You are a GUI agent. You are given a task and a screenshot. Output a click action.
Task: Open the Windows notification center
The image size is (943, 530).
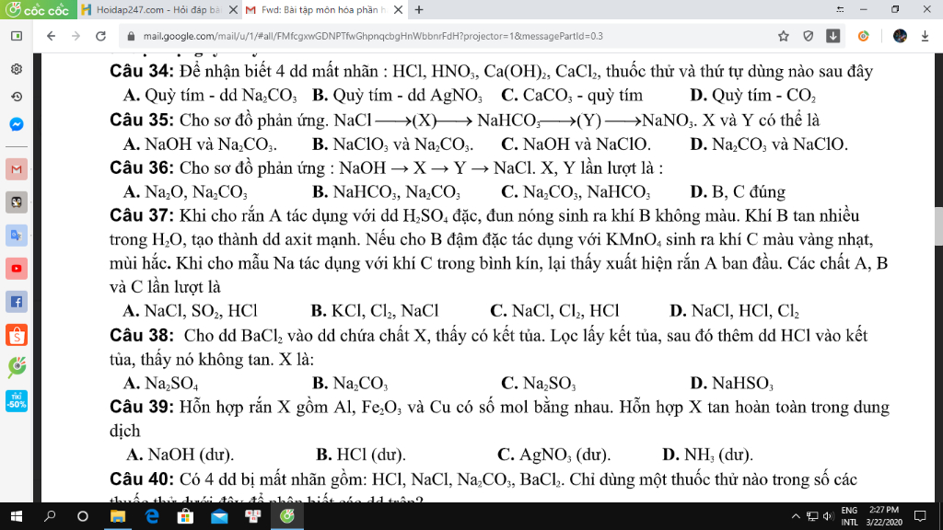pos(920,516)
